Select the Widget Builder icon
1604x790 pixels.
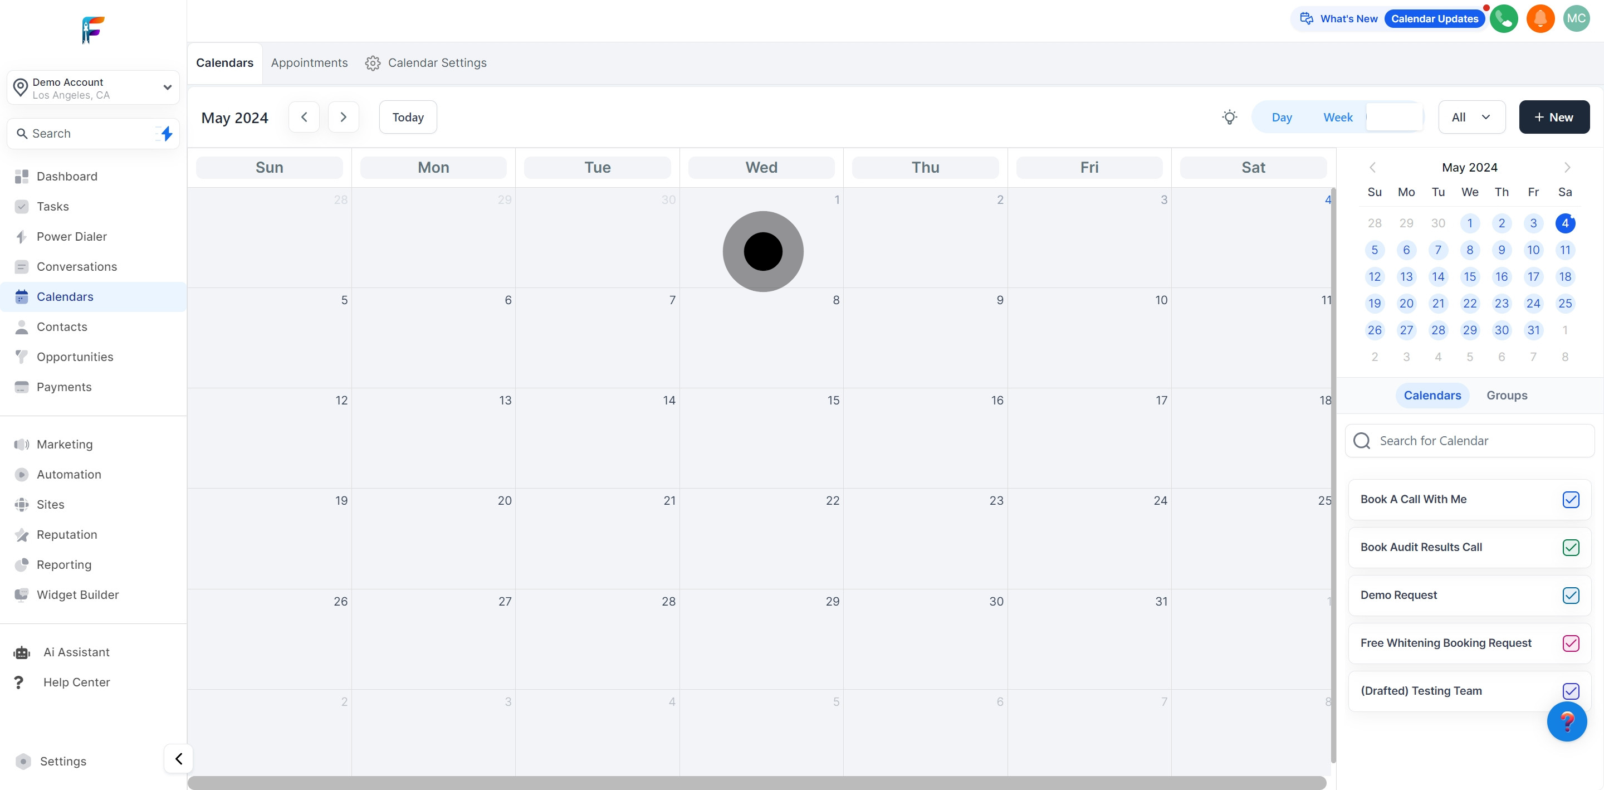point(22,594)
